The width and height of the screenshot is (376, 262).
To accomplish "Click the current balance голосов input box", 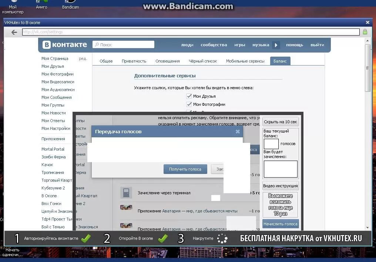I will pyautogui.click(x=271, y=144).
